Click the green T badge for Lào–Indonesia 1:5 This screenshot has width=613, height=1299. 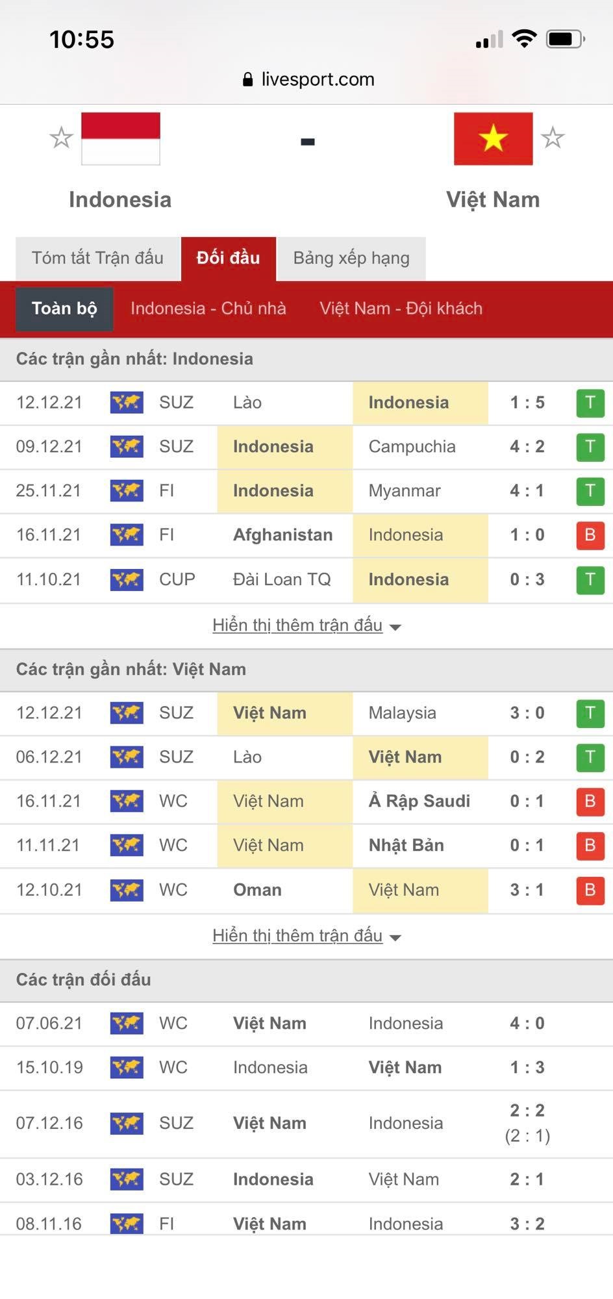point(590,403)
